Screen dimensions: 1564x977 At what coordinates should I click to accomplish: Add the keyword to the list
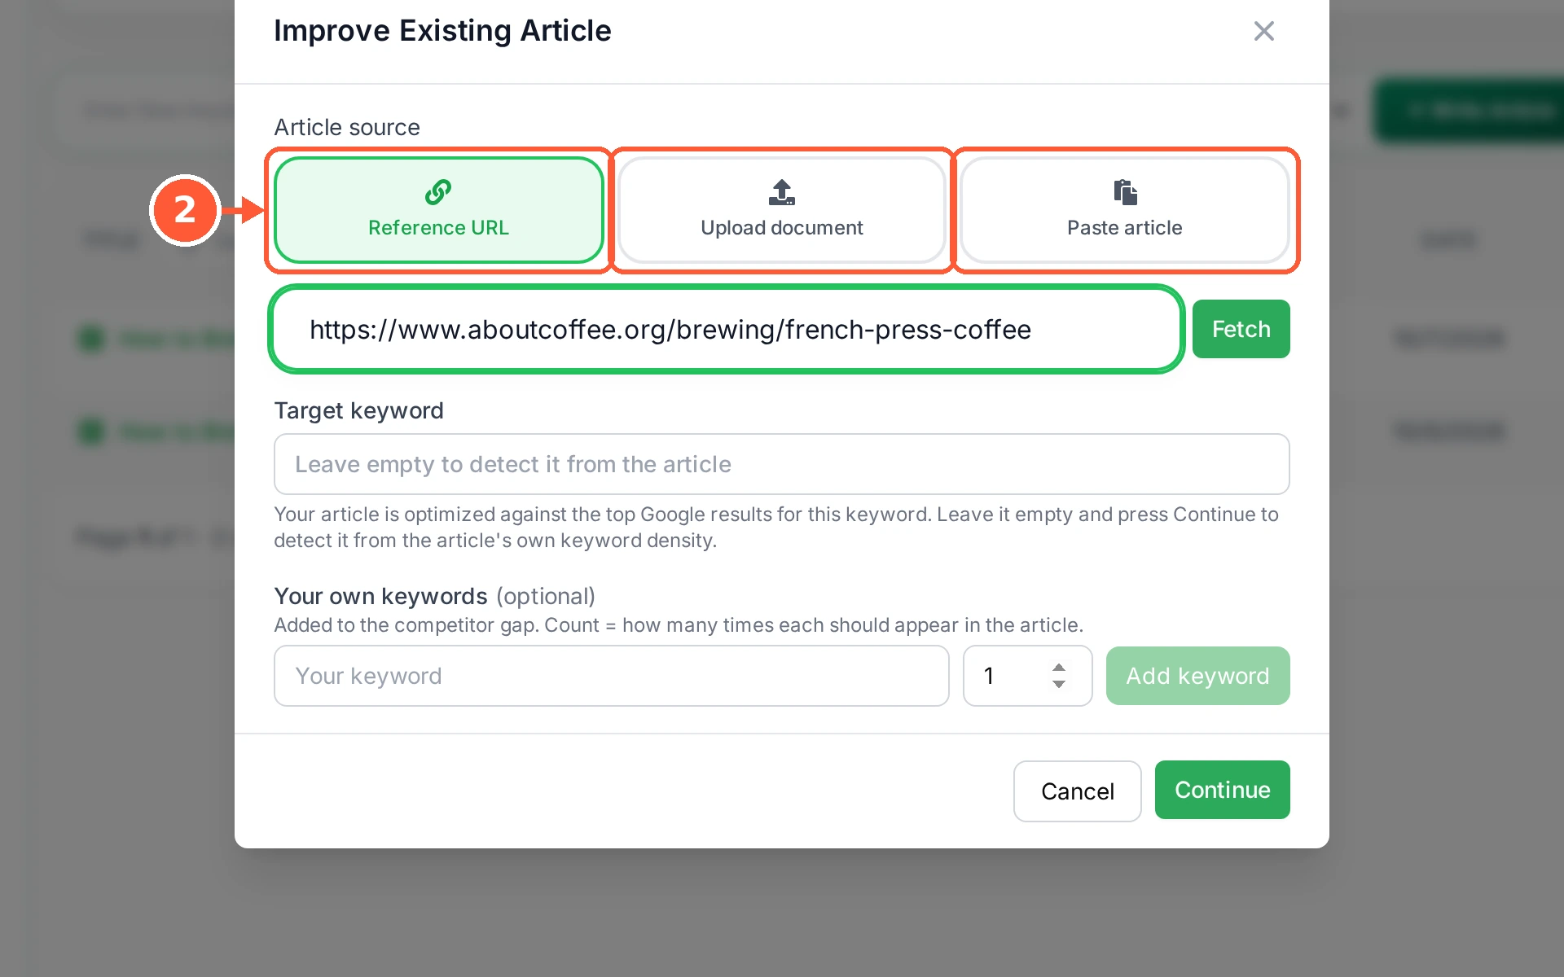1197,676
